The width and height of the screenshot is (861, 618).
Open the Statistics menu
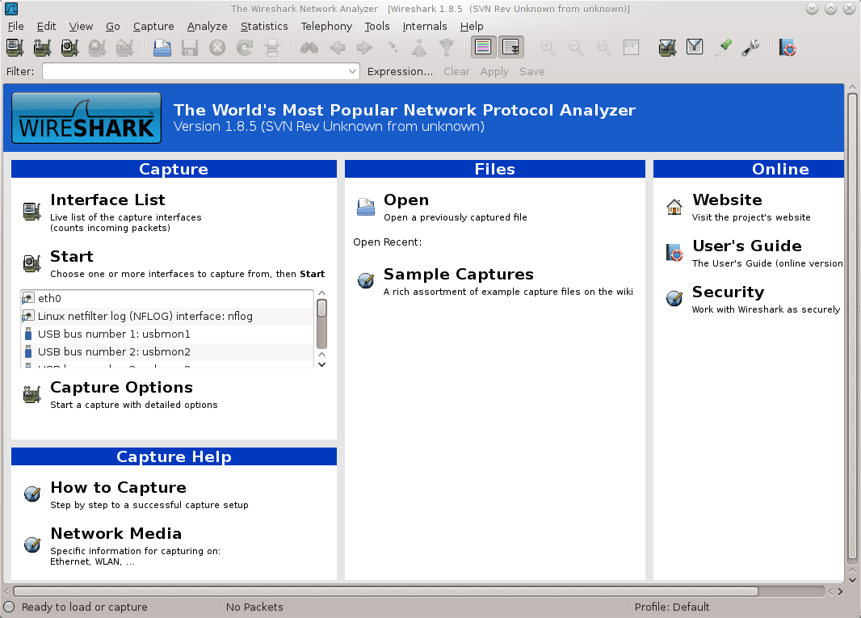click(x=264, y=26)
